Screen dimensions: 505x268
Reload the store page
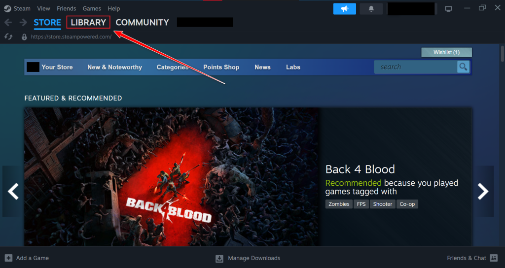click(x=9, y=36)
